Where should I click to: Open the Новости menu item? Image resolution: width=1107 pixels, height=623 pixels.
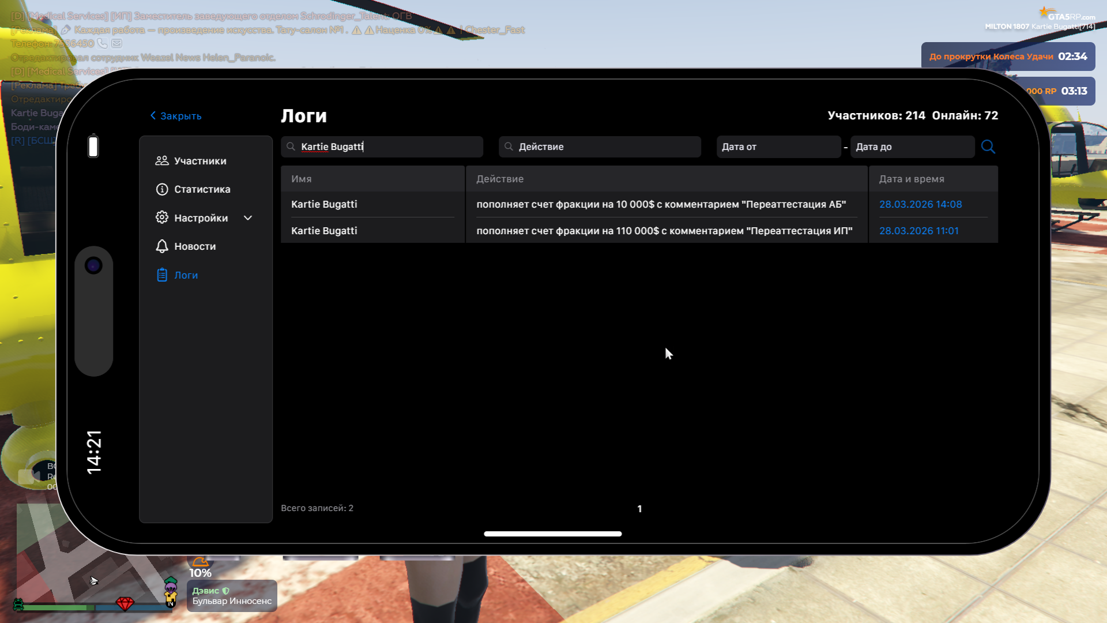(x=195, y=246)
